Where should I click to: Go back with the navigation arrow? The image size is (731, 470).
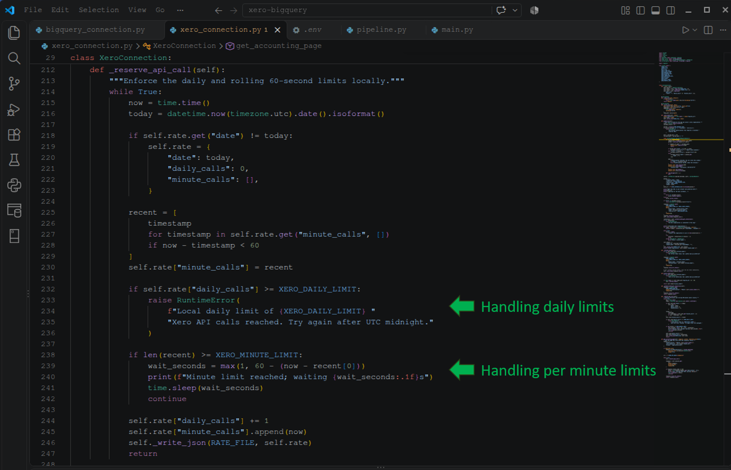pyautogui.click(x=218, y=10)
